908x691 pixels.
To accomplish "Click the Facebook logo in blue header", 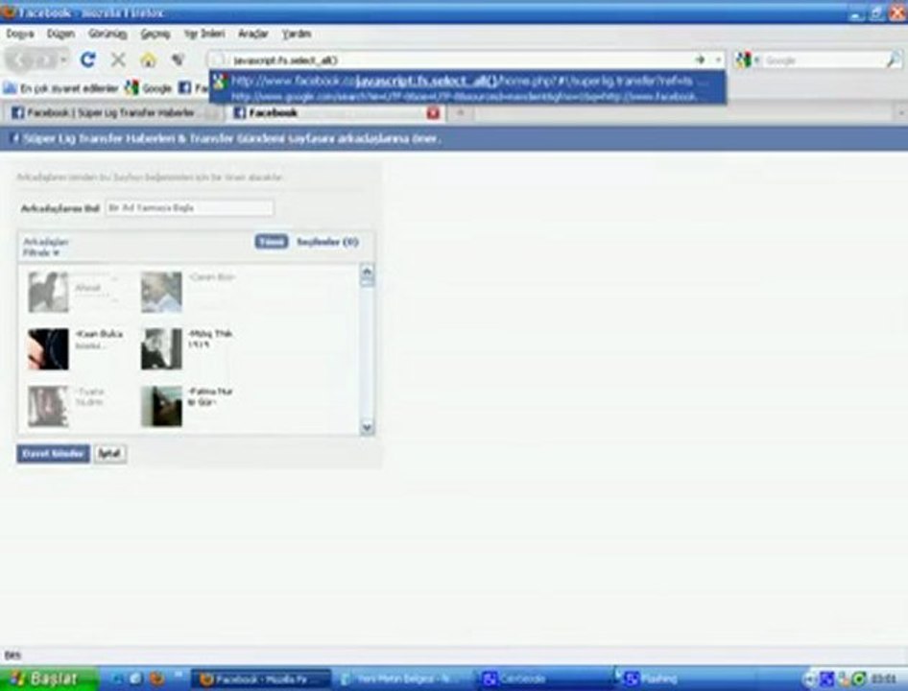I will pyautogui.click(x=15, y=138).
